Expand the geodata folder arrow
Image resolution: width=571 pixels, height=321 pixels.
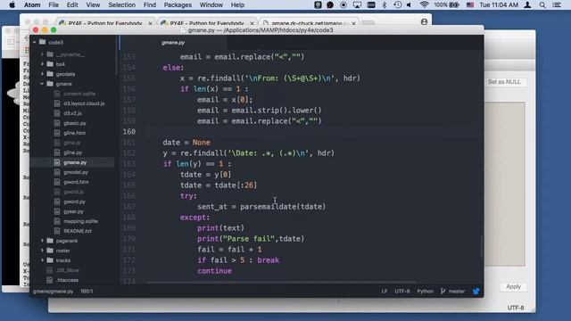(42, 74)
